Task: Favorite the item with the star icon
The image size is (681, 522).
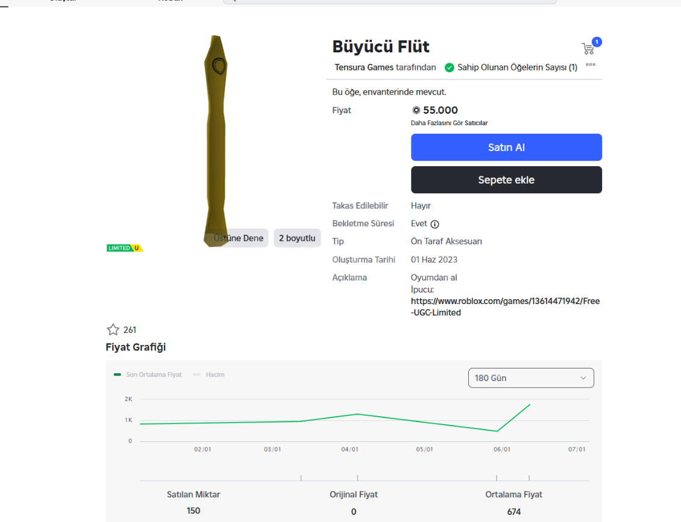Action: click(x=113, y=330)
